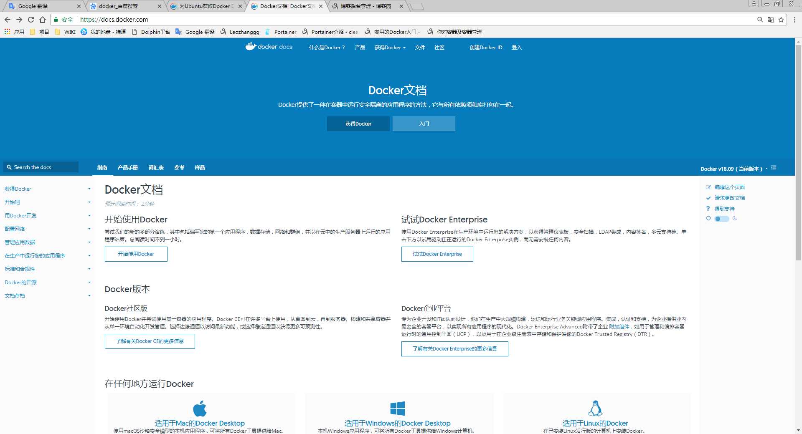Click the 入门 hero button

(x=424, y=124)
